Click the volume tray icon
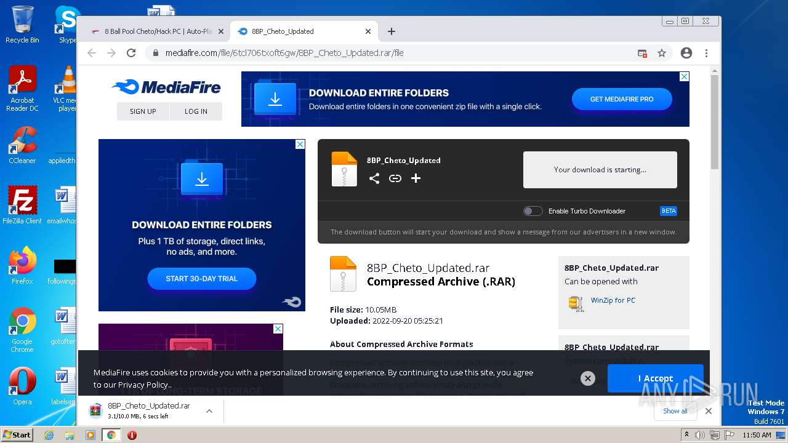Screen dimensions: 788x443 click(700, 434)
